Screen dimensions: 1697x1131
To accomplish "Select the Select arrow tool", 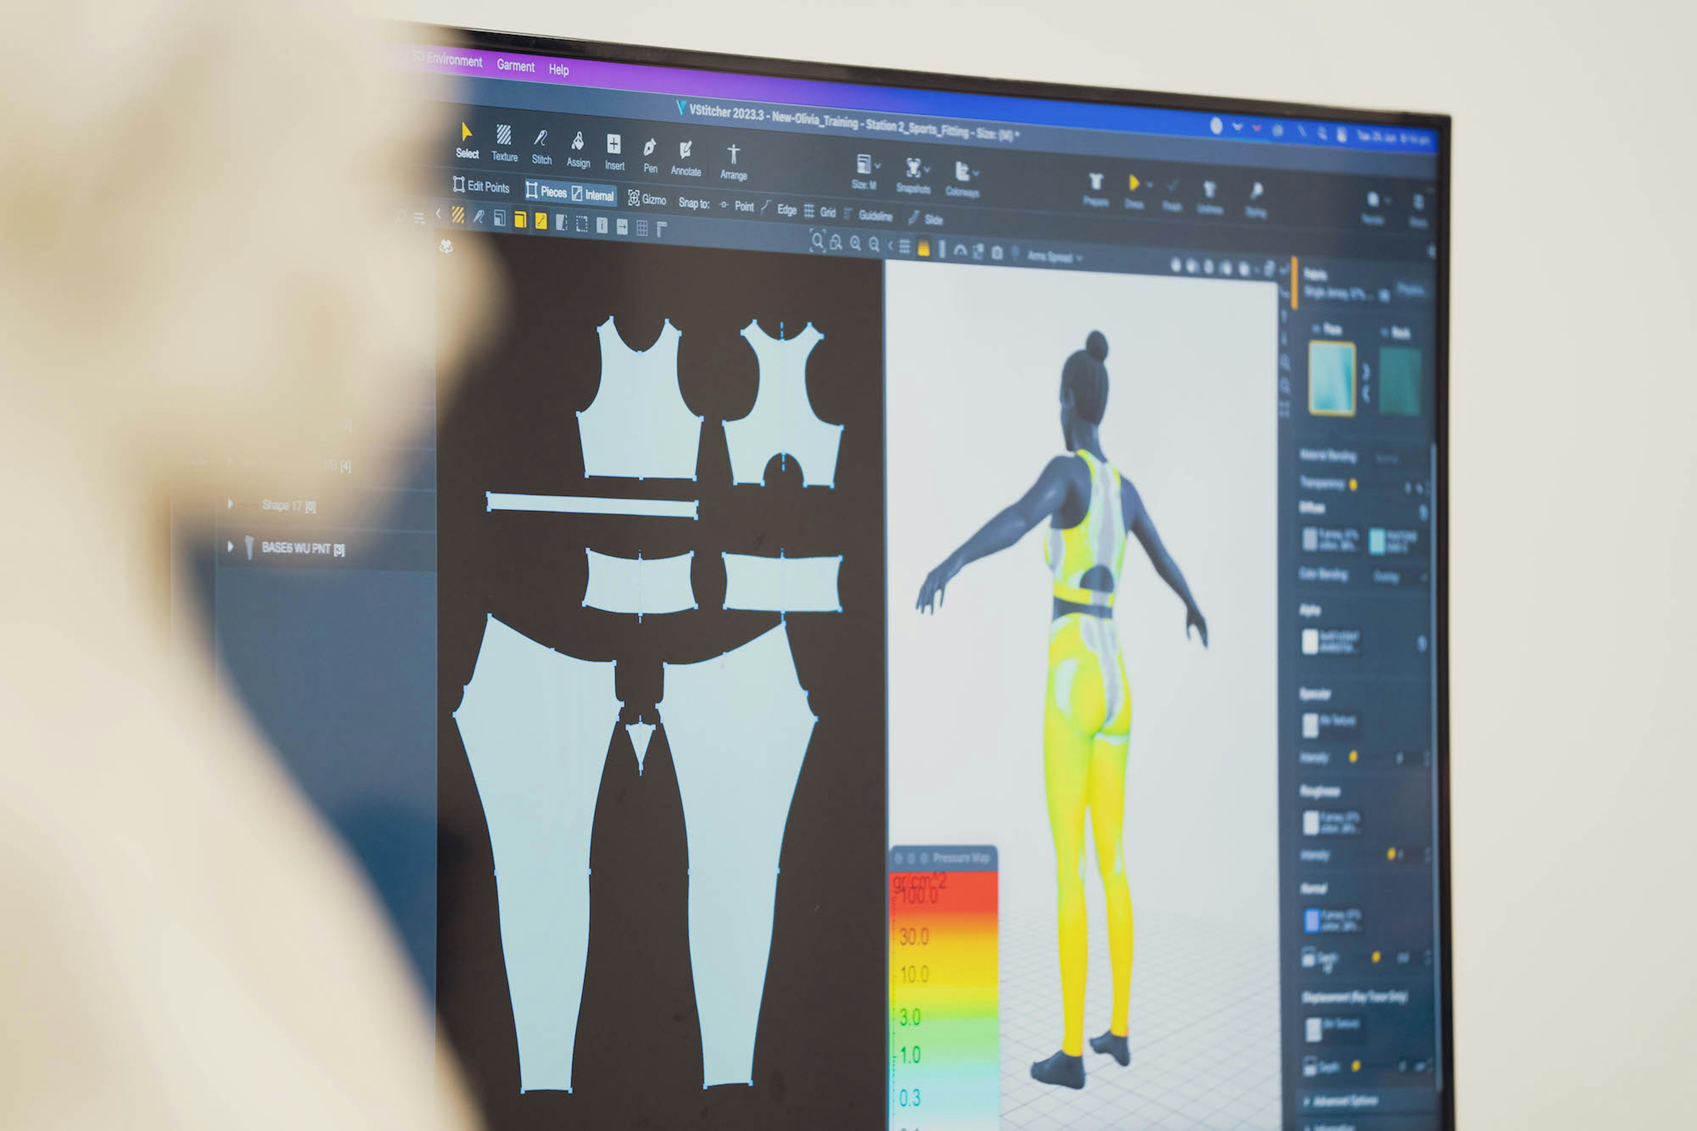I will 467,141.
